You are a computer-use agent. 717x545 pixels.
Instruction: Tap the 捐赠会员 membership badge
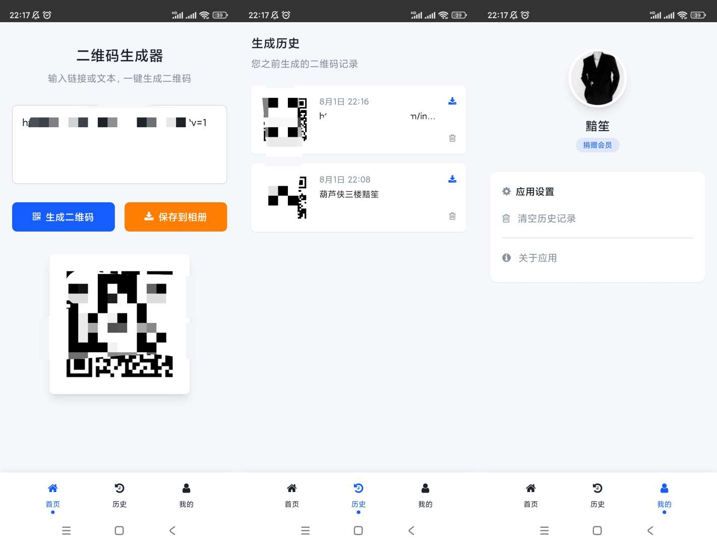tap(597, 145)
